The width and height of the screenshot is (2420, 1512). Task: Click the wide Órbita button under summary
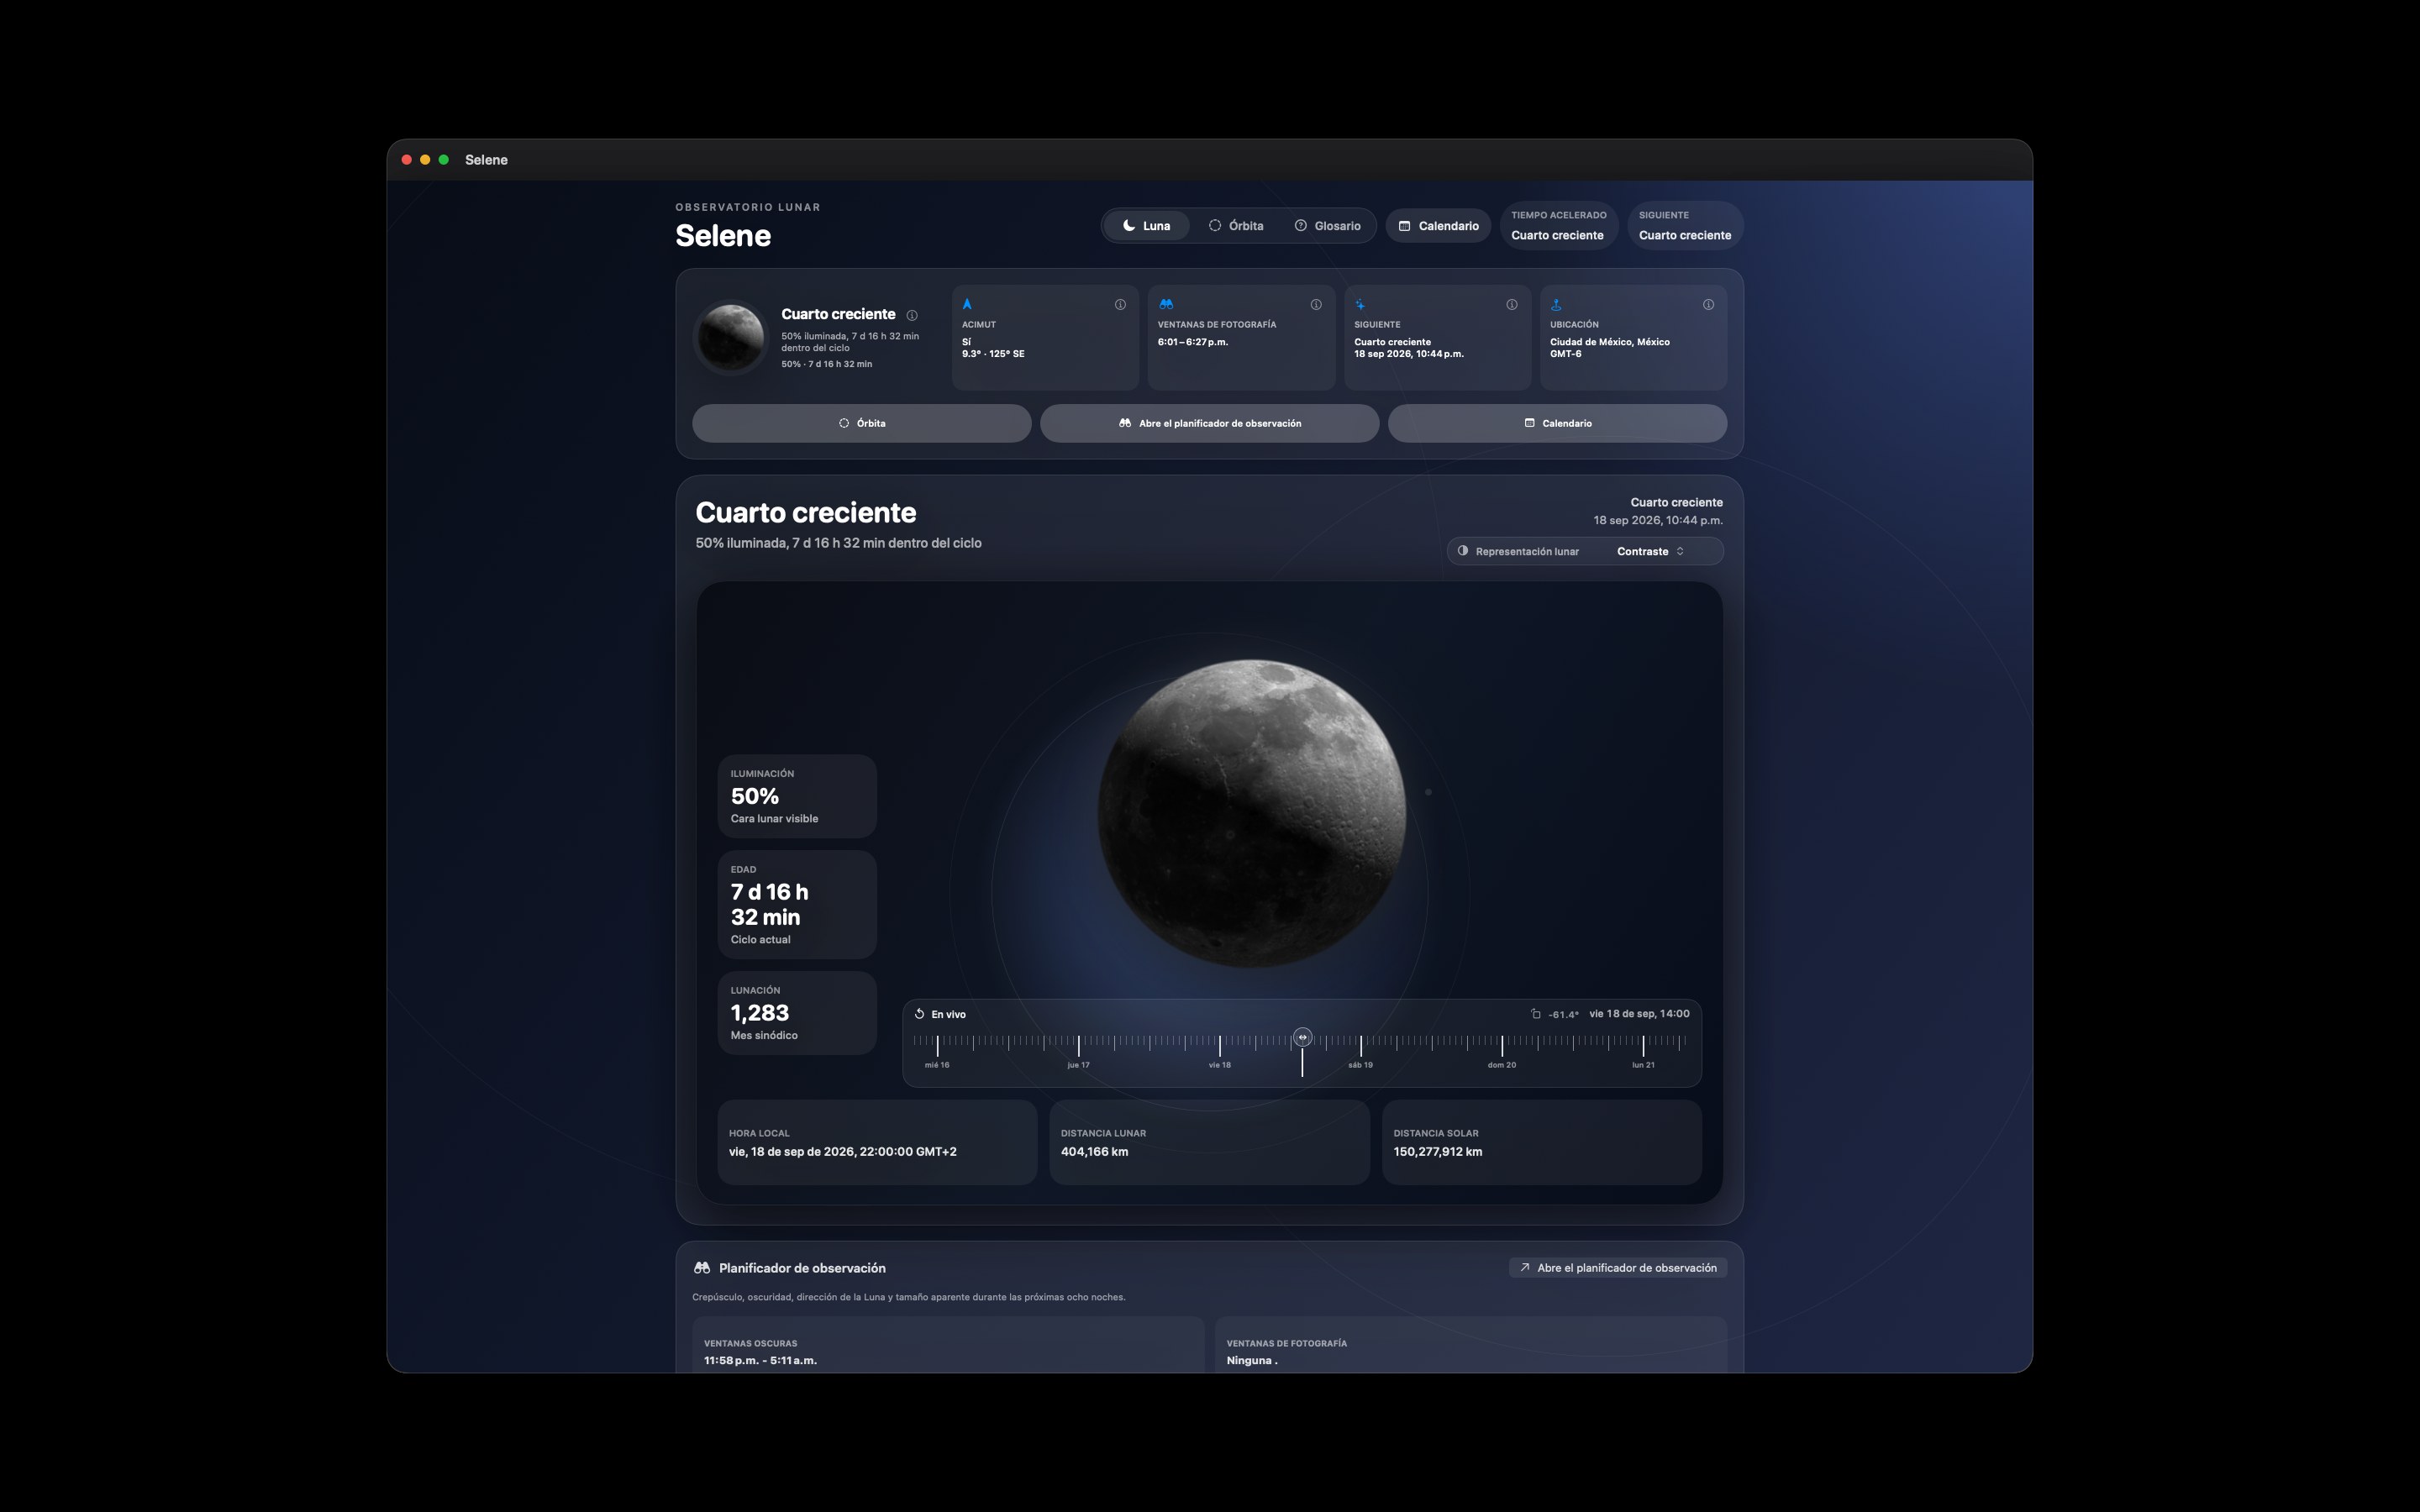click(861, 423)
